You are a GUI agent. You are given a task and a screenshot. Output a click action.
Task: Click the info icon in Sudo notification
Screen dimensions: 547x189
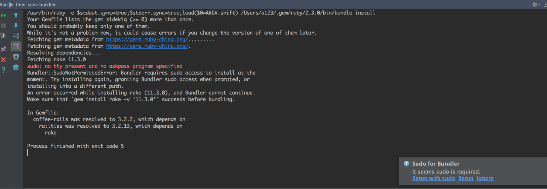pos(406,164)
